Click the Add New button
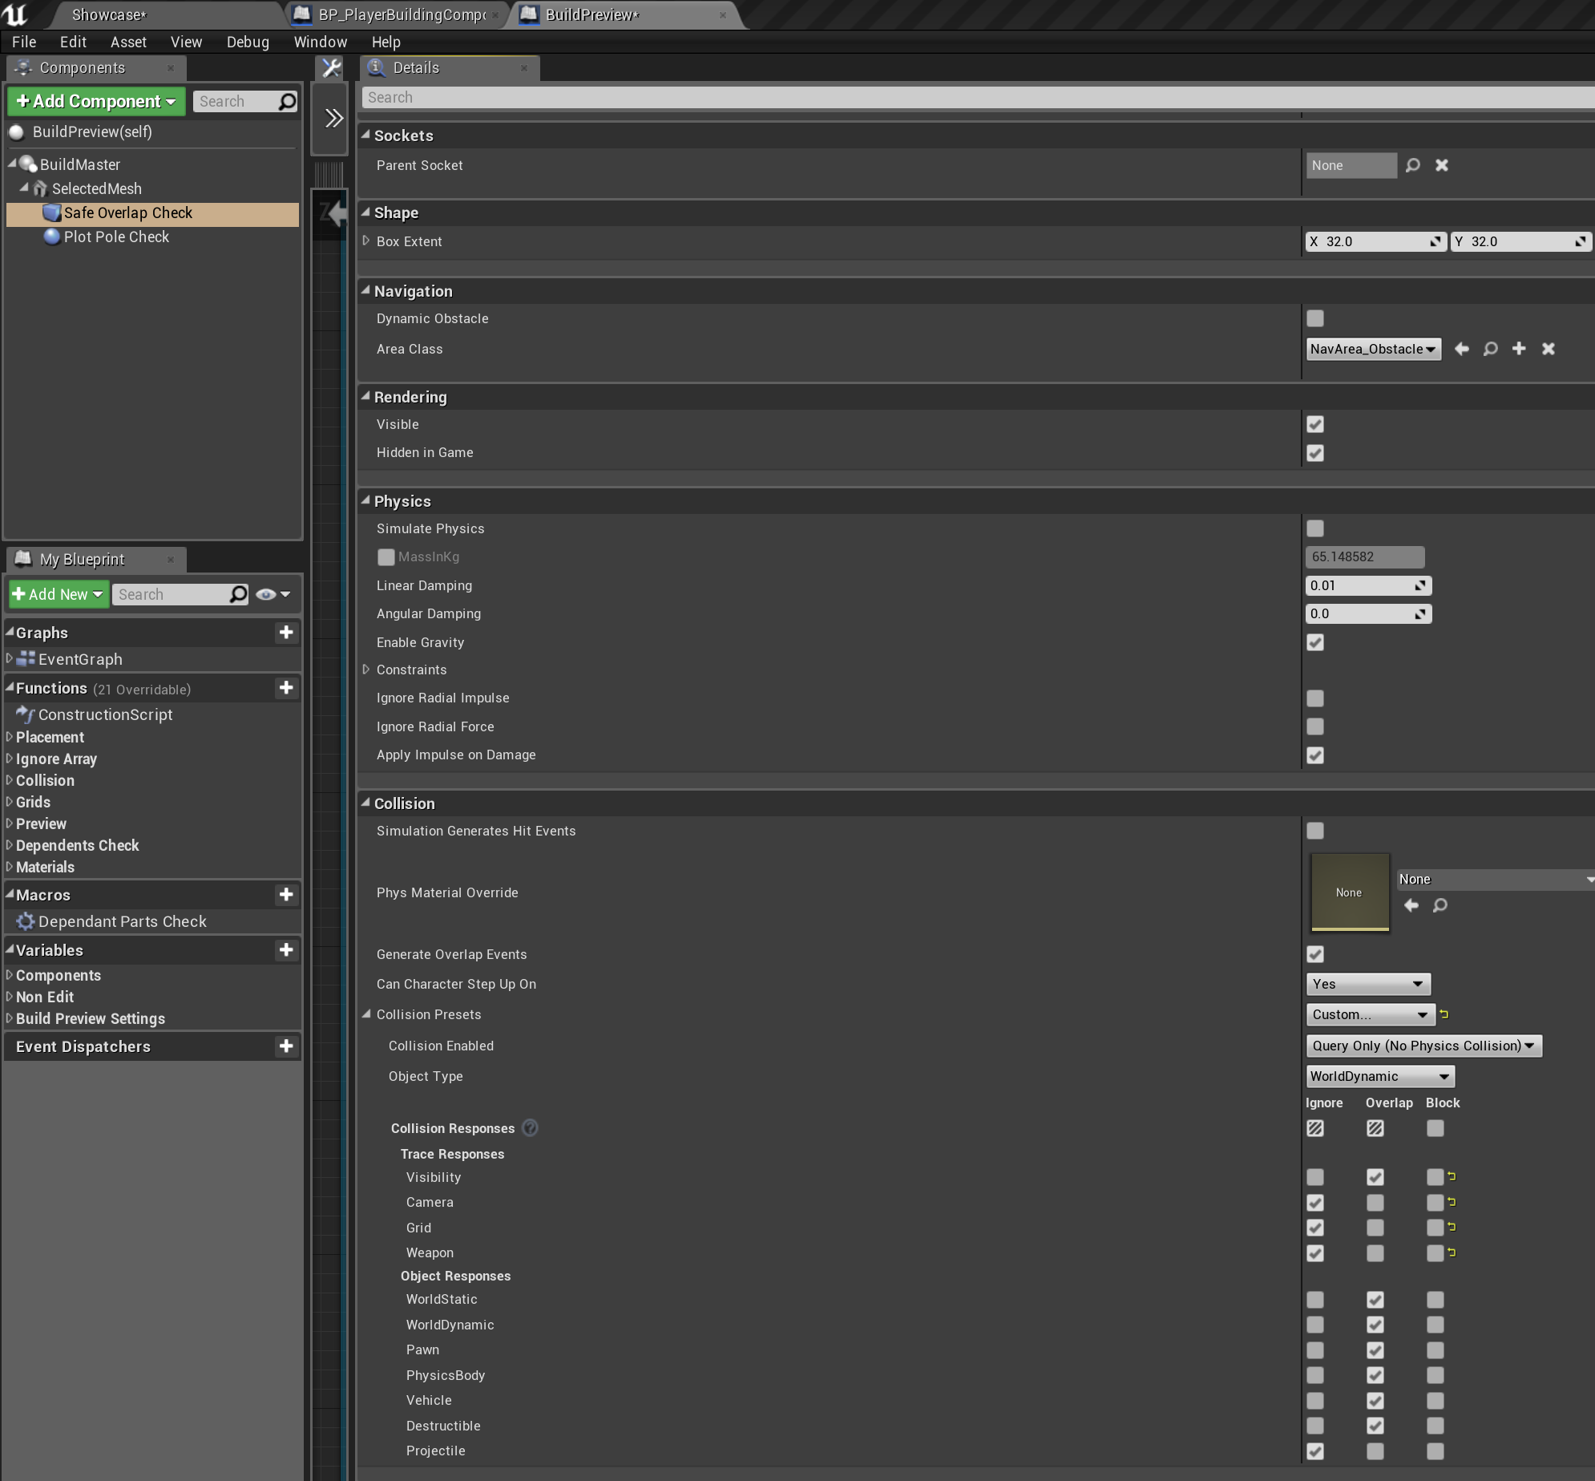The height and width of the screenshot is (1481, 1595). point(58,594)
